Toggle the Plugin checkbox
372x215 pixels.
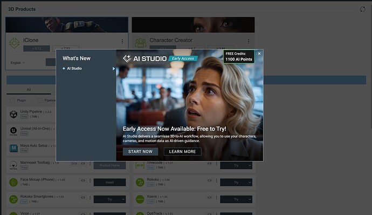12,100
